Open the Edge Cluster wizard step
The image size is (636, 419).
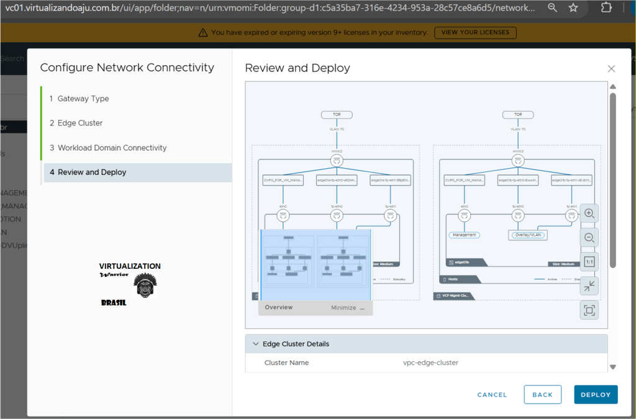[80, 123]
